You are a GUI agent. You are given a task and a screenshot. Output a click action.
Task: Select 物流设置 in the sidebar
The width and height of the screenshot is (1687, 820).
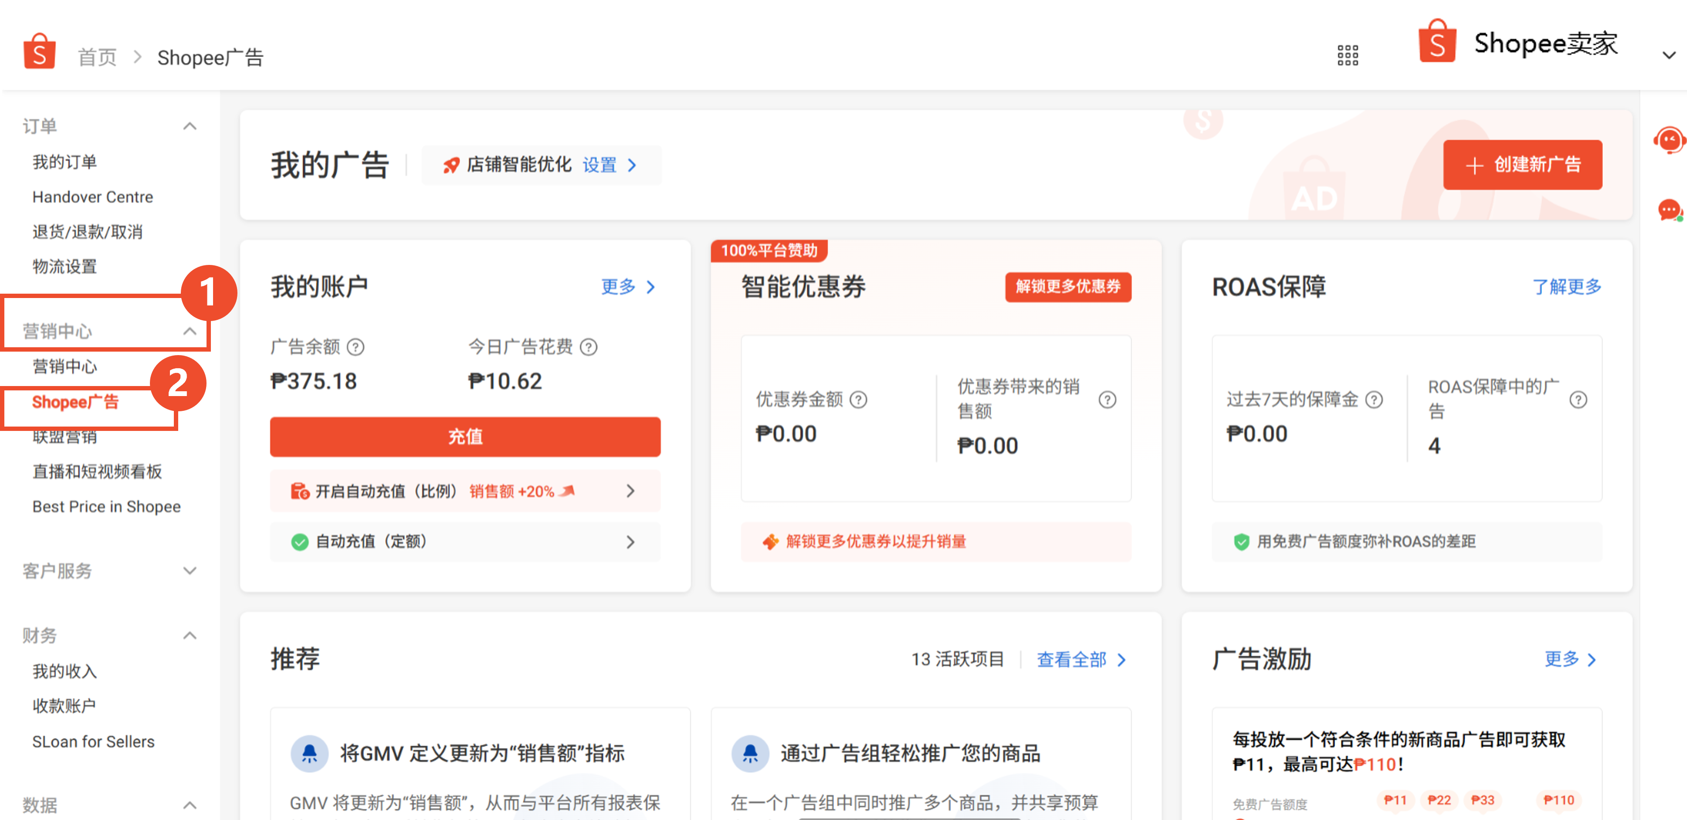pyautogui.click(x=65, y=267)
